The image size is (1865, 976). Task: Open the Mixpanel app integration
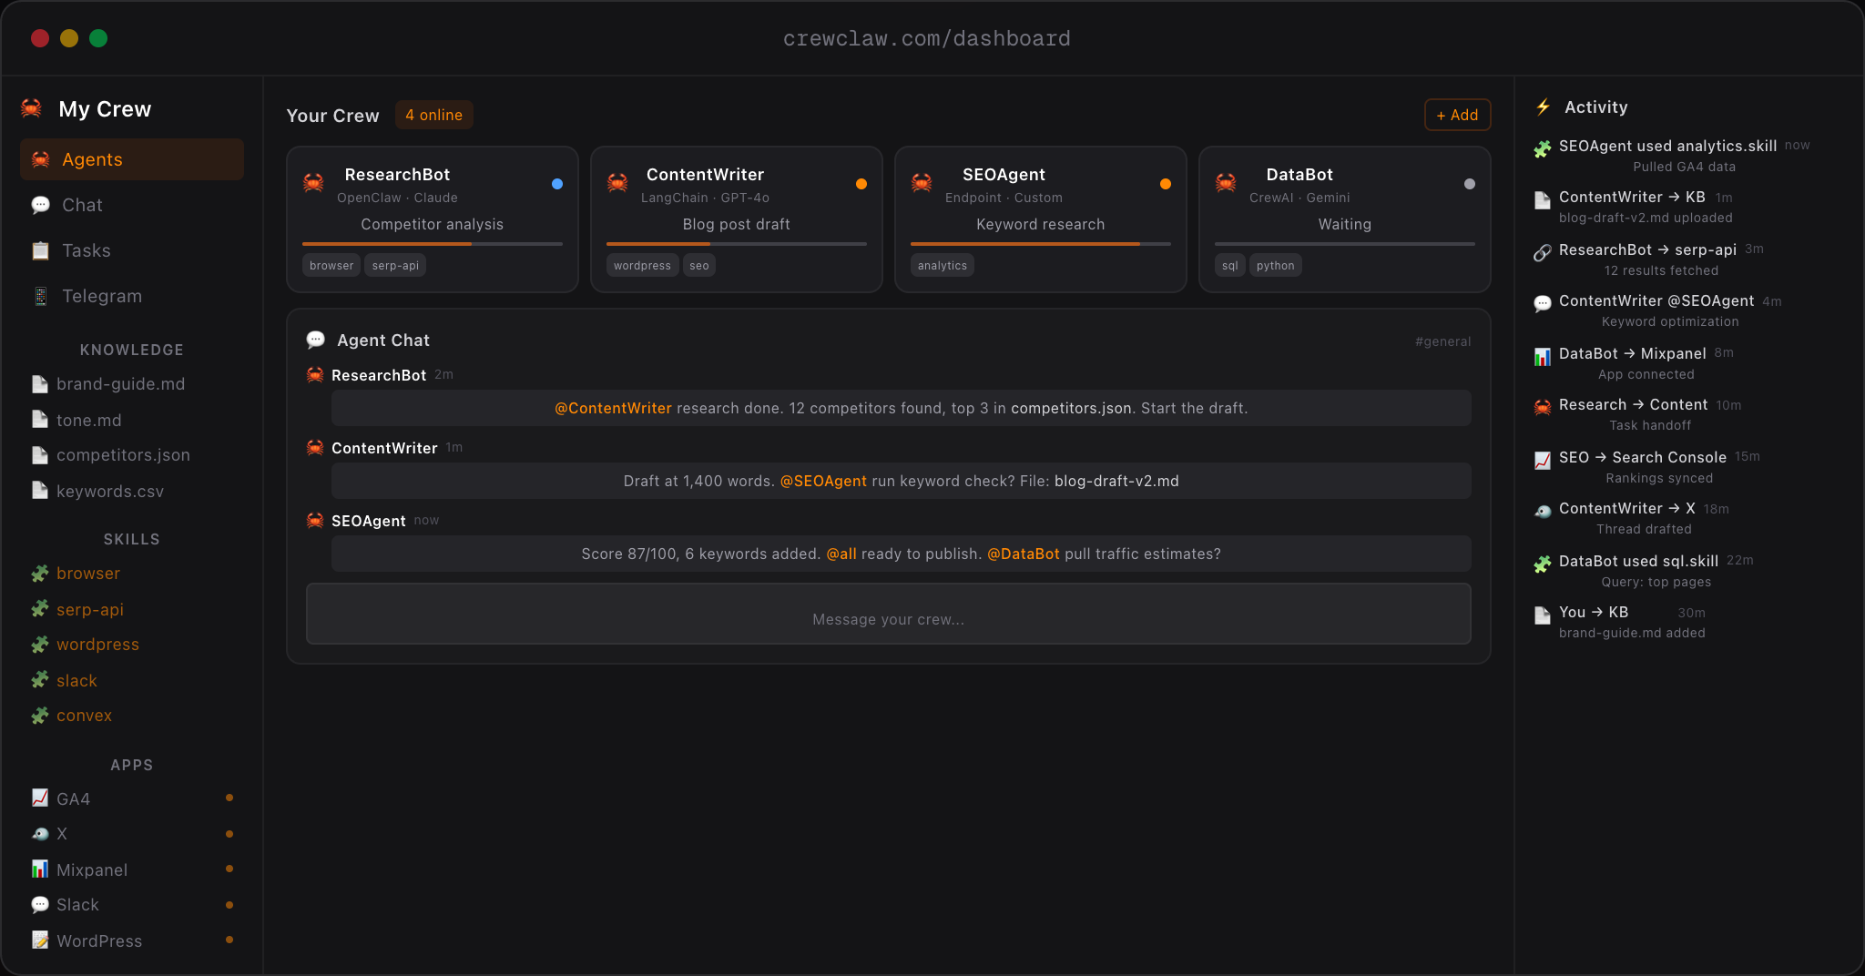coord(91,869)
